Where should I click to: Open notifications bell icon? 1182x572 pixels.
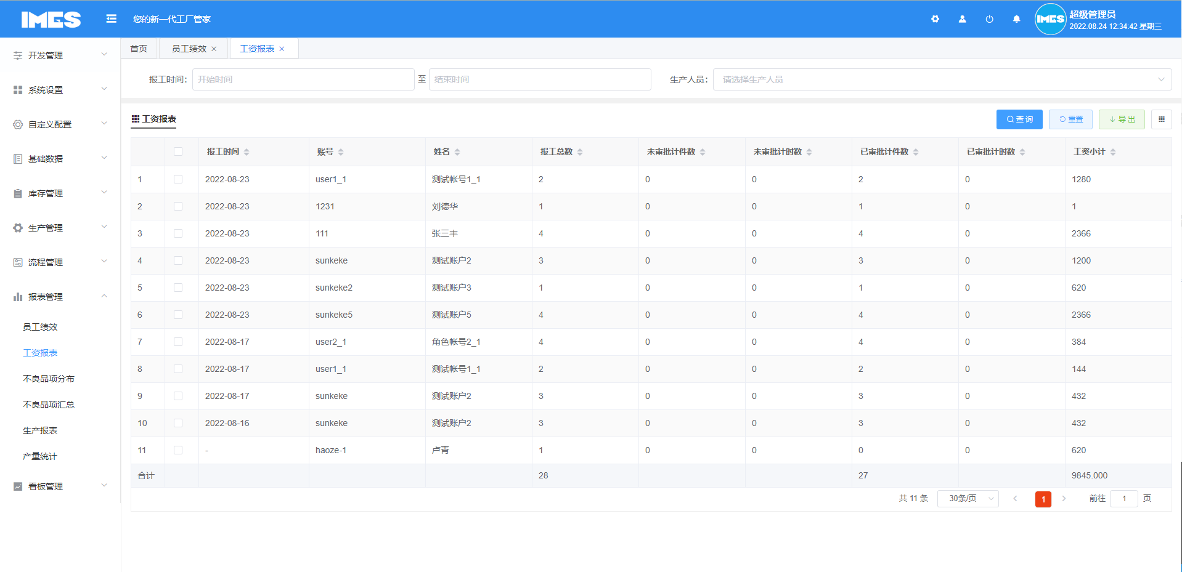[1016, 19]
